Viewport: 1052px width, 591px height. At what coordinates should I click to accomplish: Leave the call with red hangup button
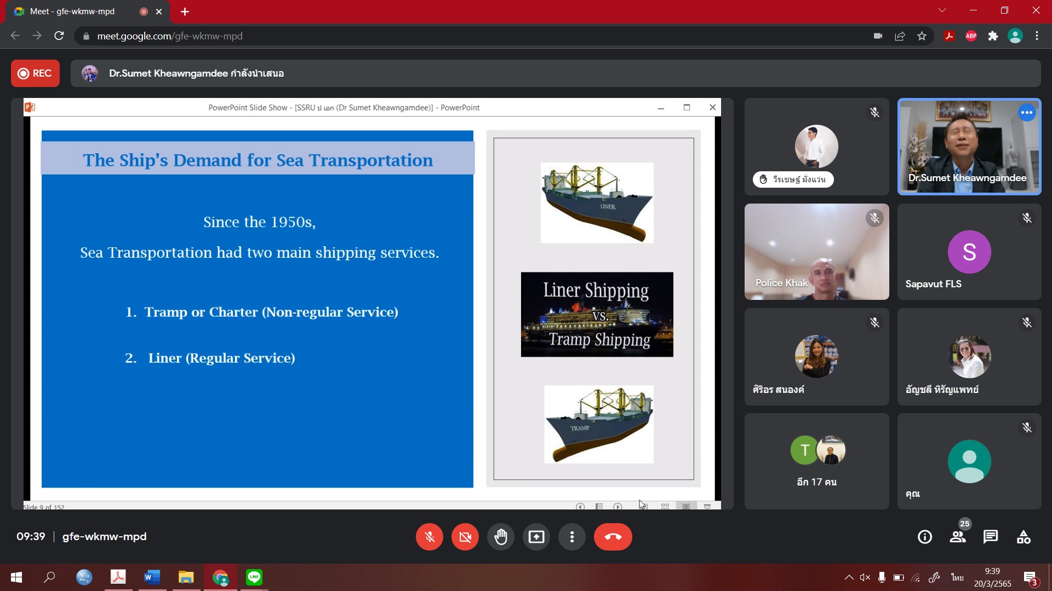pos(613,537)
